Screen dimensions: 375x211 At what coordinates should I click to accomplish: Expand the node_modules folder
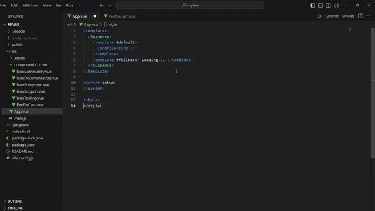click(25, 38)
